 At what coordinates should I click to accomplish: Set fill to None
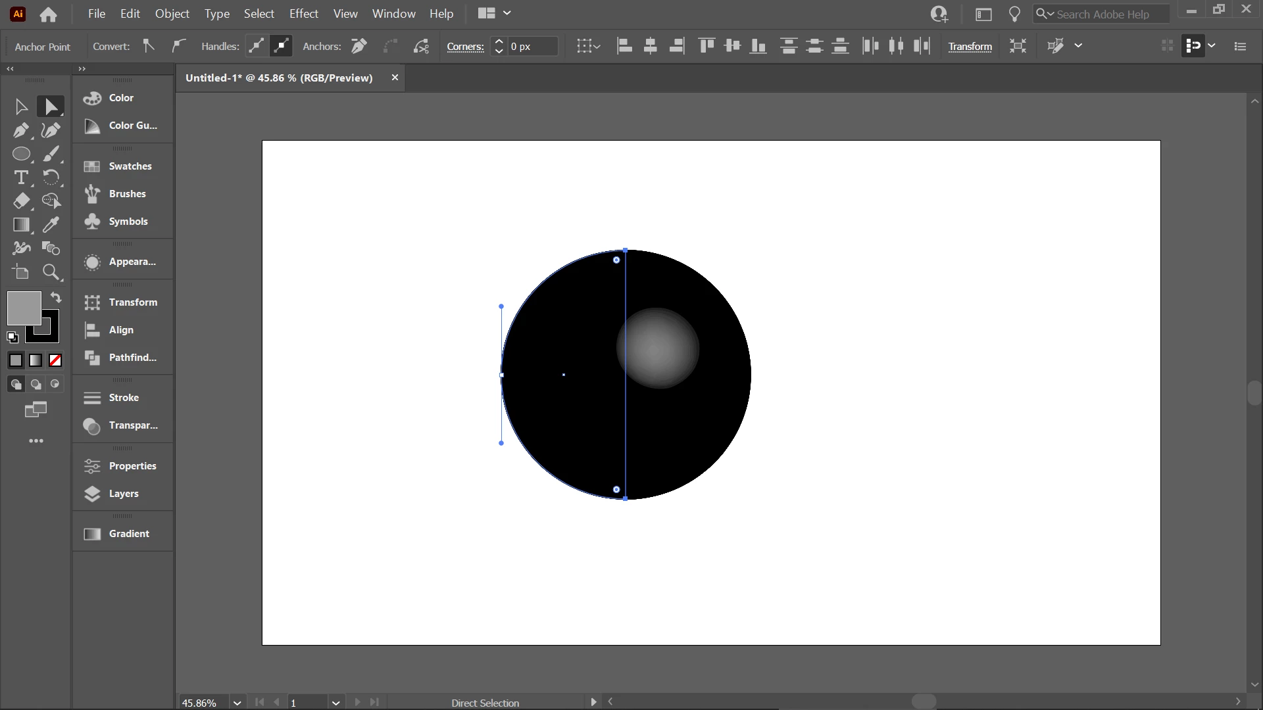(55, 360)
